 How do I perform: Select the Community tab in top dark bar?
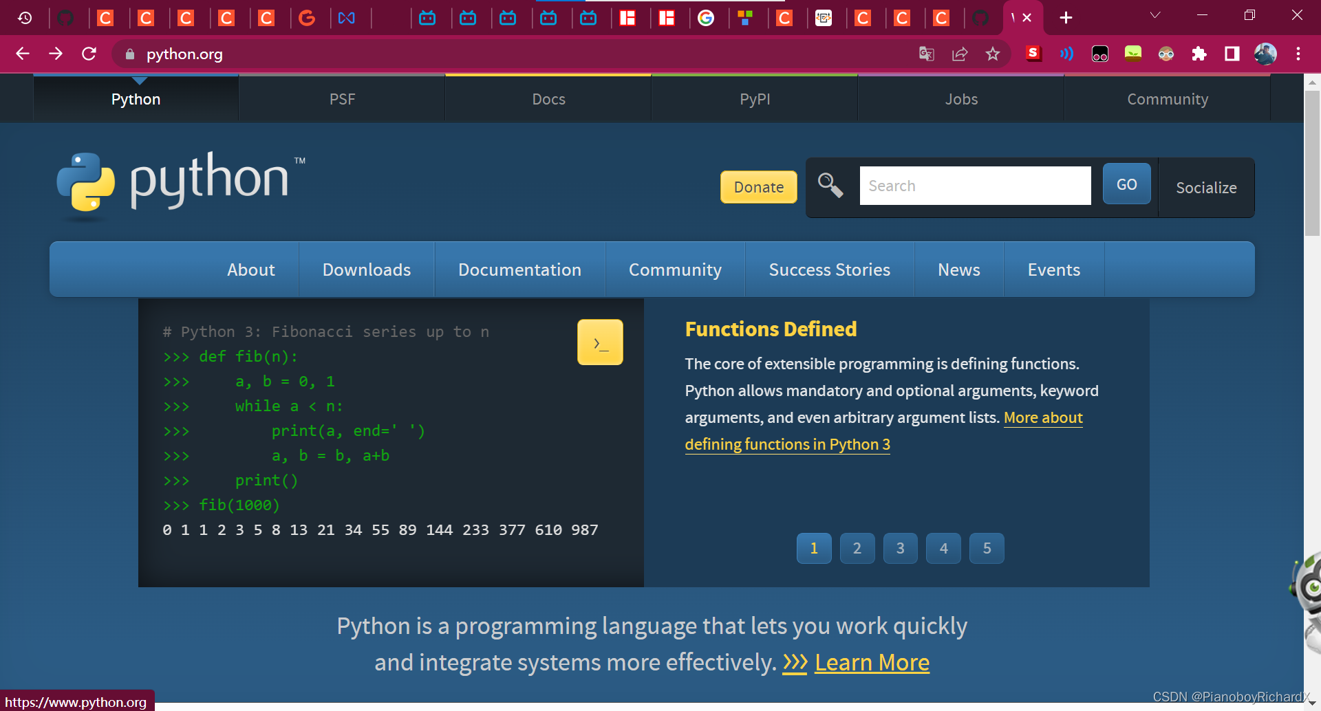[x=1168, y=99]
